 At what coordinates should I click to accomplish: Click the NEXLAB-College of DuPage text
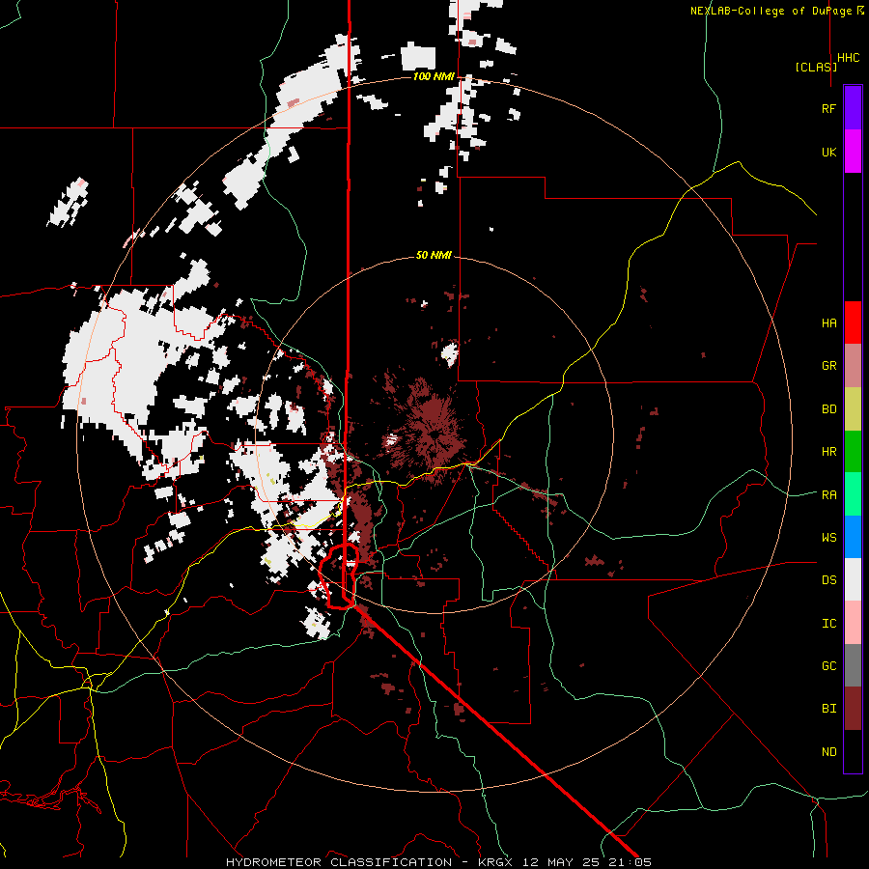click(x=771, y=11)
